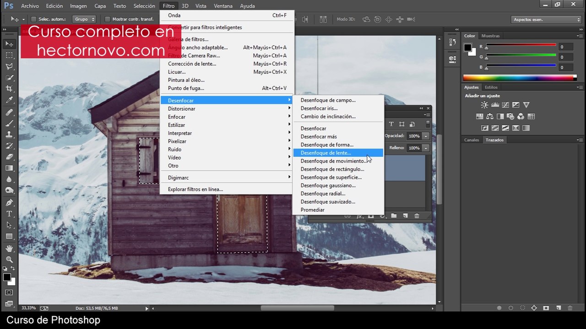Open the Aspectos esen. workspace dropdown
Screen dimensions: 586x329
[x=546, y=20]
